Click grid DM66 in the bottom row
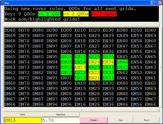Image resolution: width=163 pixels, height=124 pixels. coord(10,104)
